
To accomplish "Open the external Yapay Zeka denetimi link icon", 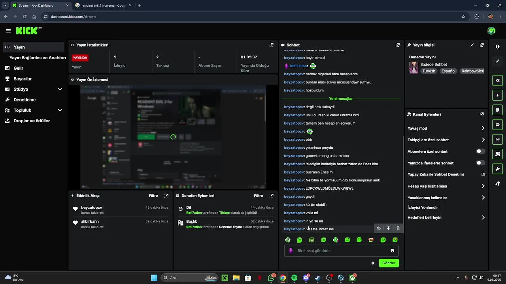I will point(483,174).
